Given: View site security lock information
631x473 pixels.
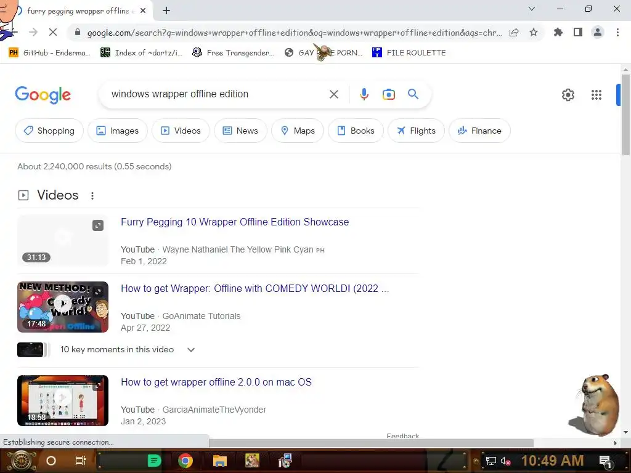Looking at the screenshot, I should [78, 33].
